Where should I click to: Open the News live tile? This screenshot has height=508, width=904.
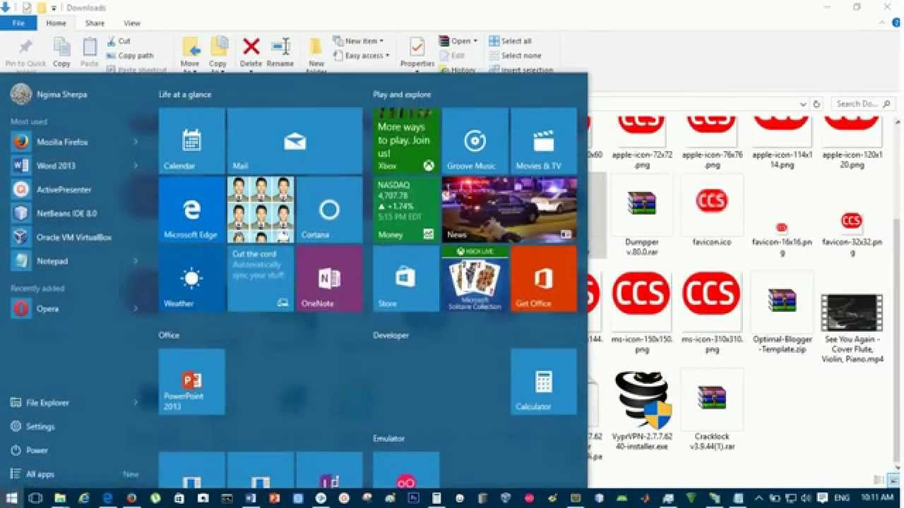(x=509, y=210)
